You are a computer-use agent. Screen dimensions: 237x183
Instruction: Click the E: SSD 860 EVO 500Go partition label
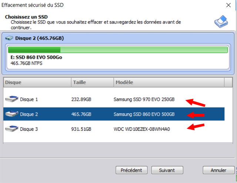(x=36, y=57)
